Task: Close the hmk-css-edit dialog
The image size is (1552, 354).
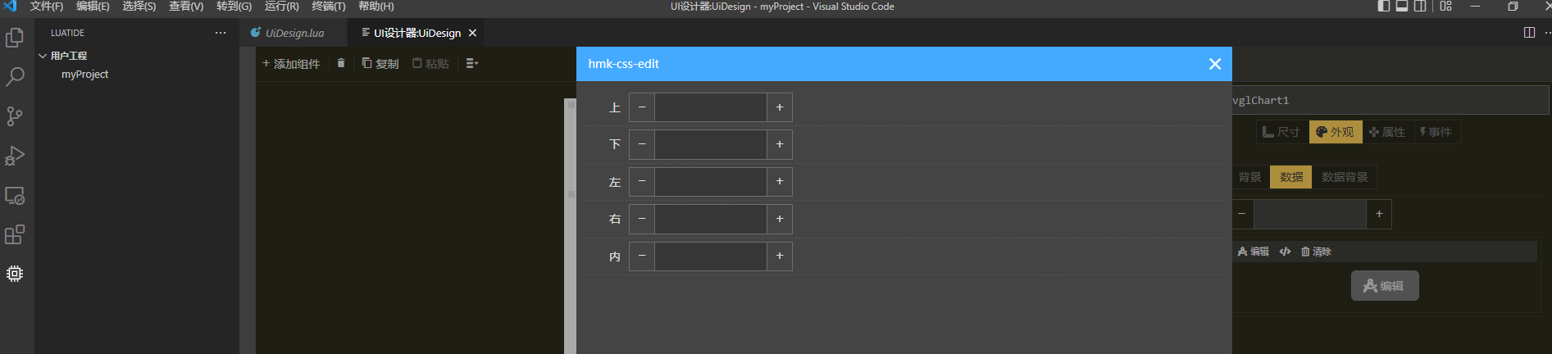Action: (x=1215, y=64)
